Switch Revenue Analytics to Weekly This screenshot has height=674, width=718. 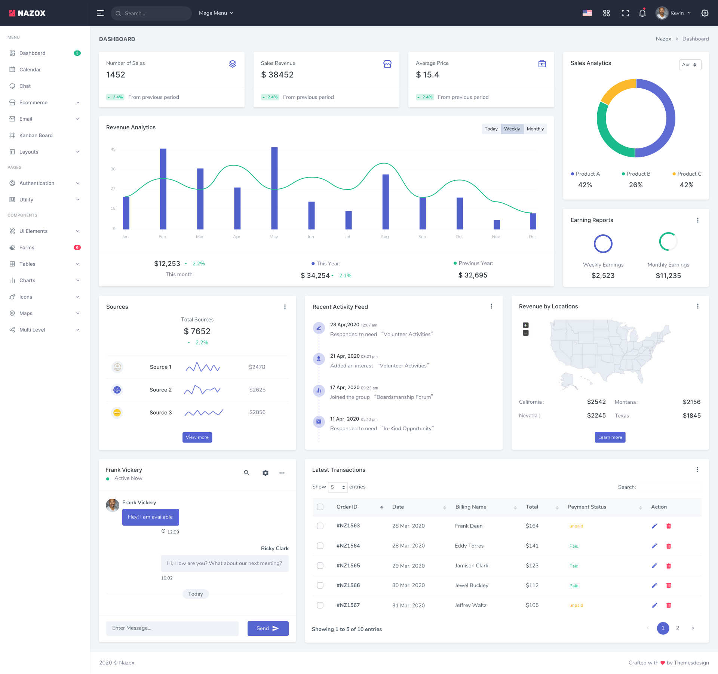coord(512,129)
